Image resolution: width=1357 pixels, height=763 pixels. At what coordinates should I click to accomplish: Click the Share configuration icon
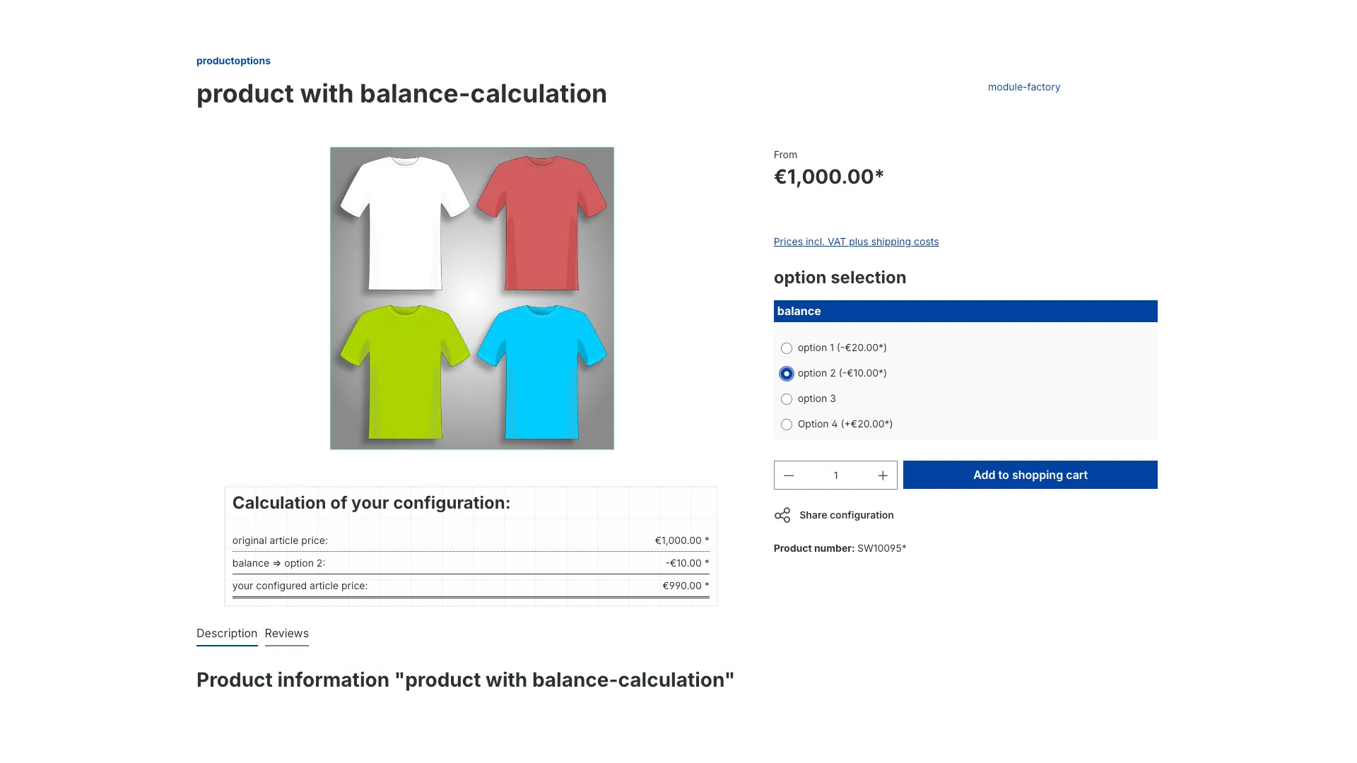[783, 515]
